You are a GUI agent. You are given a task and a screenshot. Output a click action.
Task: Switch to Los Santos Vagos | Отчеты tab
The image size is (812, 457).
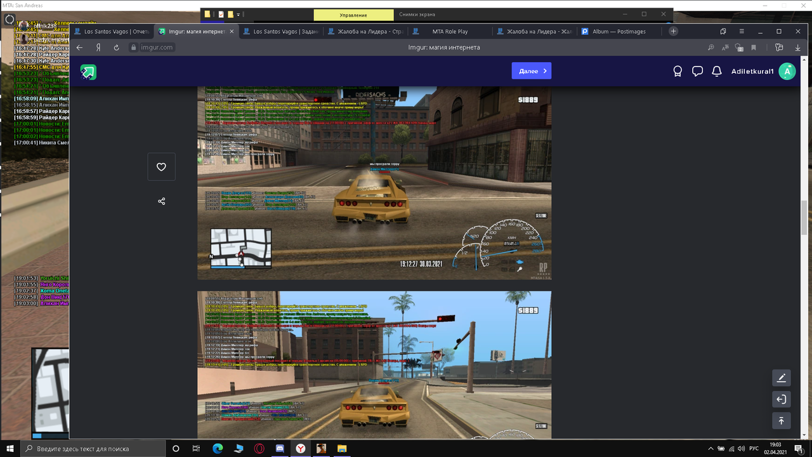pyautogui.click(x=112, y=31)
